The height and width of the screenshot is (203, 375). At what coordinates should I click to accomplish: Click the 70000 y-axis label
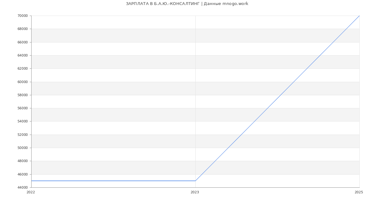tap(22, 16)
